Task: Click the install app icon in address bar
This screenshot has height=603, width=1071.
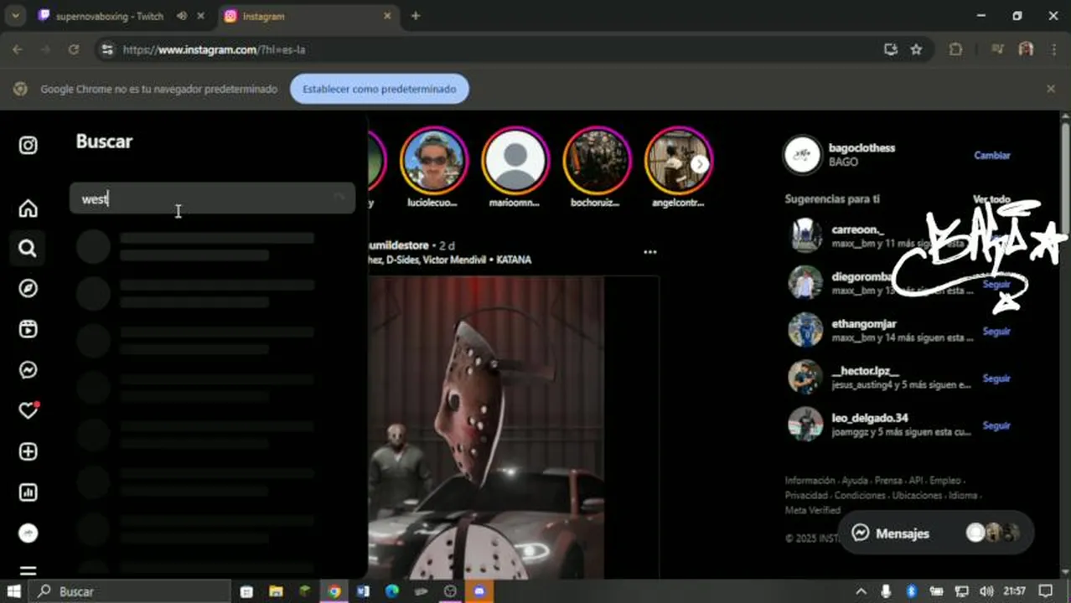Action: 891,49
